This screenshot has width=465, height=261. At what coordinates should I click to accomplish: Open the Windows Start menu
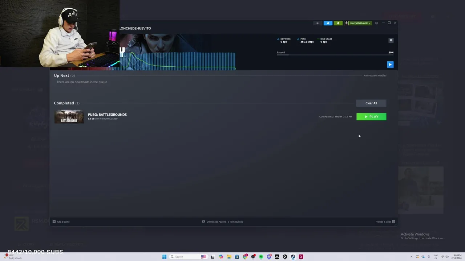pos(164,257)
